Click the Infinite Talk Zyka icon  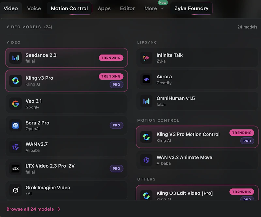pos(146,58)
